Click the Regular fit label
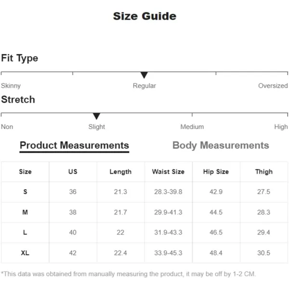This screenshot has width=289, height=289. [144, 86]
